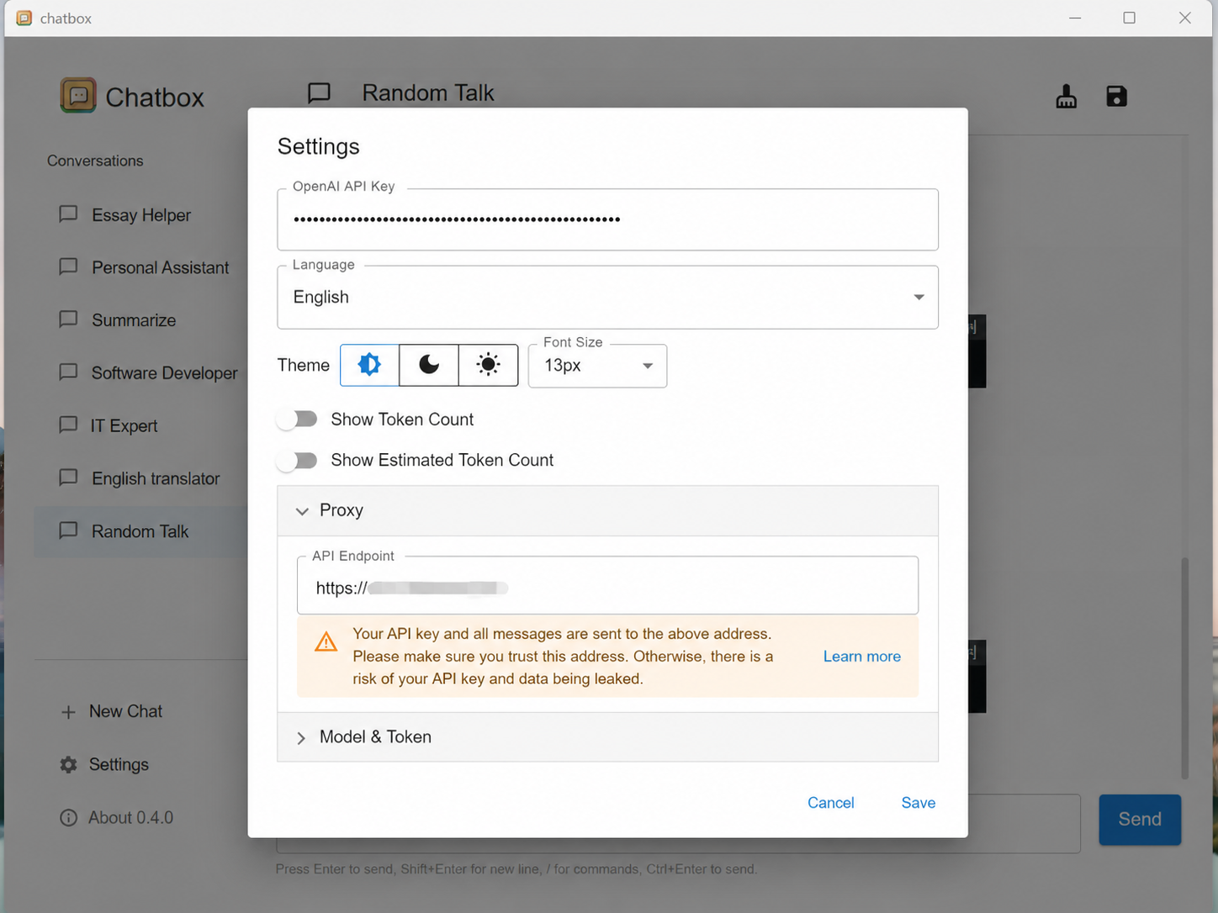
Task: Click the clear conversation broom icon
Action: pyautogui.click(x=1066, y=97)
